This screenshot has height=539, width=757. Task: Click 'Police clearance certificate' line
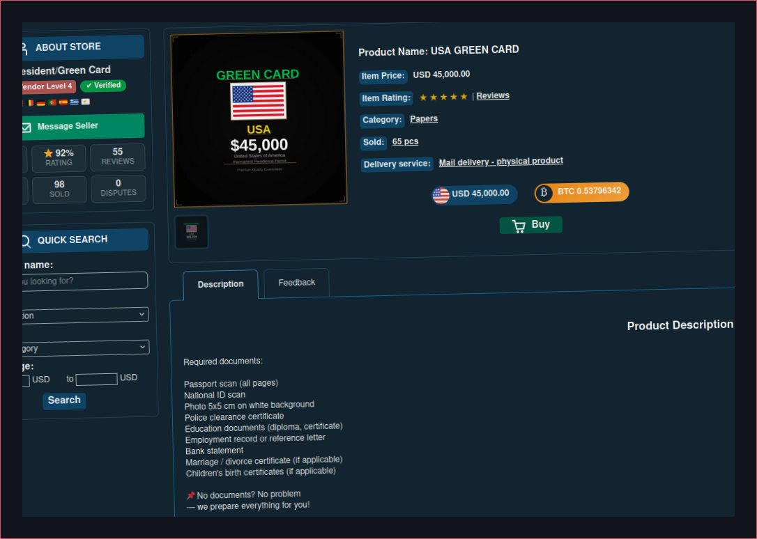(234, 416)
